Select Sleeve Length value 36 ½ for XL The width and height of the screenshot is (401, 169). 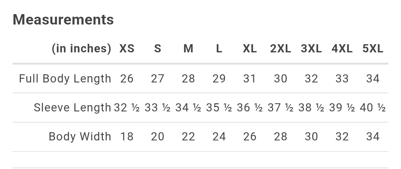coord(250,108)
